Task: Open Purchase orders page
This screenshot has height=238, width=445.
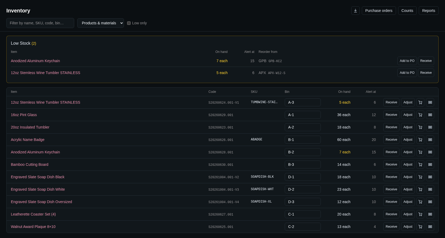Action: pyautogui.click(x=379, y=11)
